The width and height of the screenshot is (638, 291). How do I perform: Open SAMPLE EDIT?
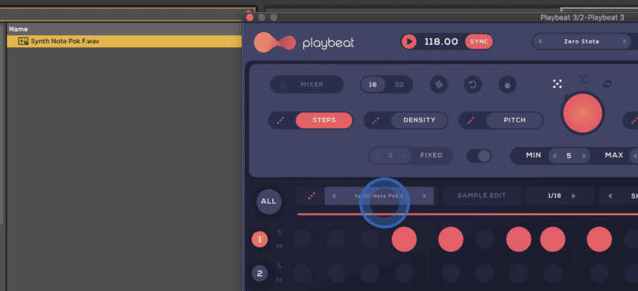coord(481,195)
